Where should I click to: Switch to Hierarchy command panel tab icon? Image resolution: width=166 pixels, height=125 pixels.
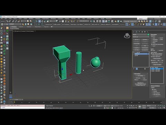(x=139, y=32)
